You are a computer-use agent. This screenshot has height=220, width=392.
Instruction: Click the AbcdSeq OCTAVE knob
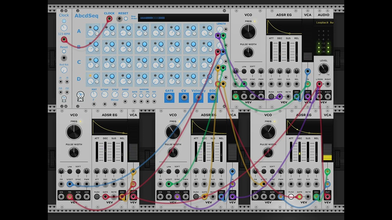coord(104,95)
